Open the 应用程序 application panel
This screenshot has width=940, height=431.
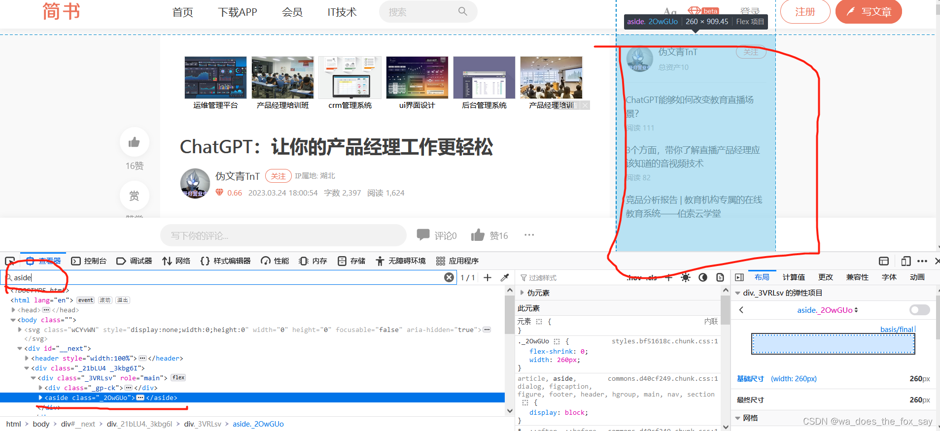[x=457, y=261]
